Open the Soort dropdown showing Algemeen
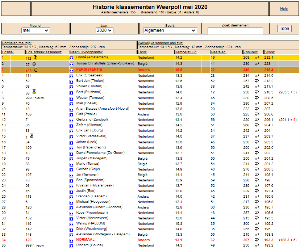Screen dimensions: 300x248 click(170, 30)
